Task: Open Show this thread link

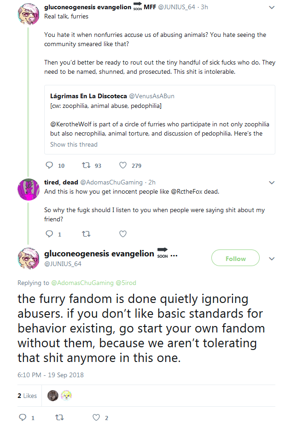Action: [74, 144]
